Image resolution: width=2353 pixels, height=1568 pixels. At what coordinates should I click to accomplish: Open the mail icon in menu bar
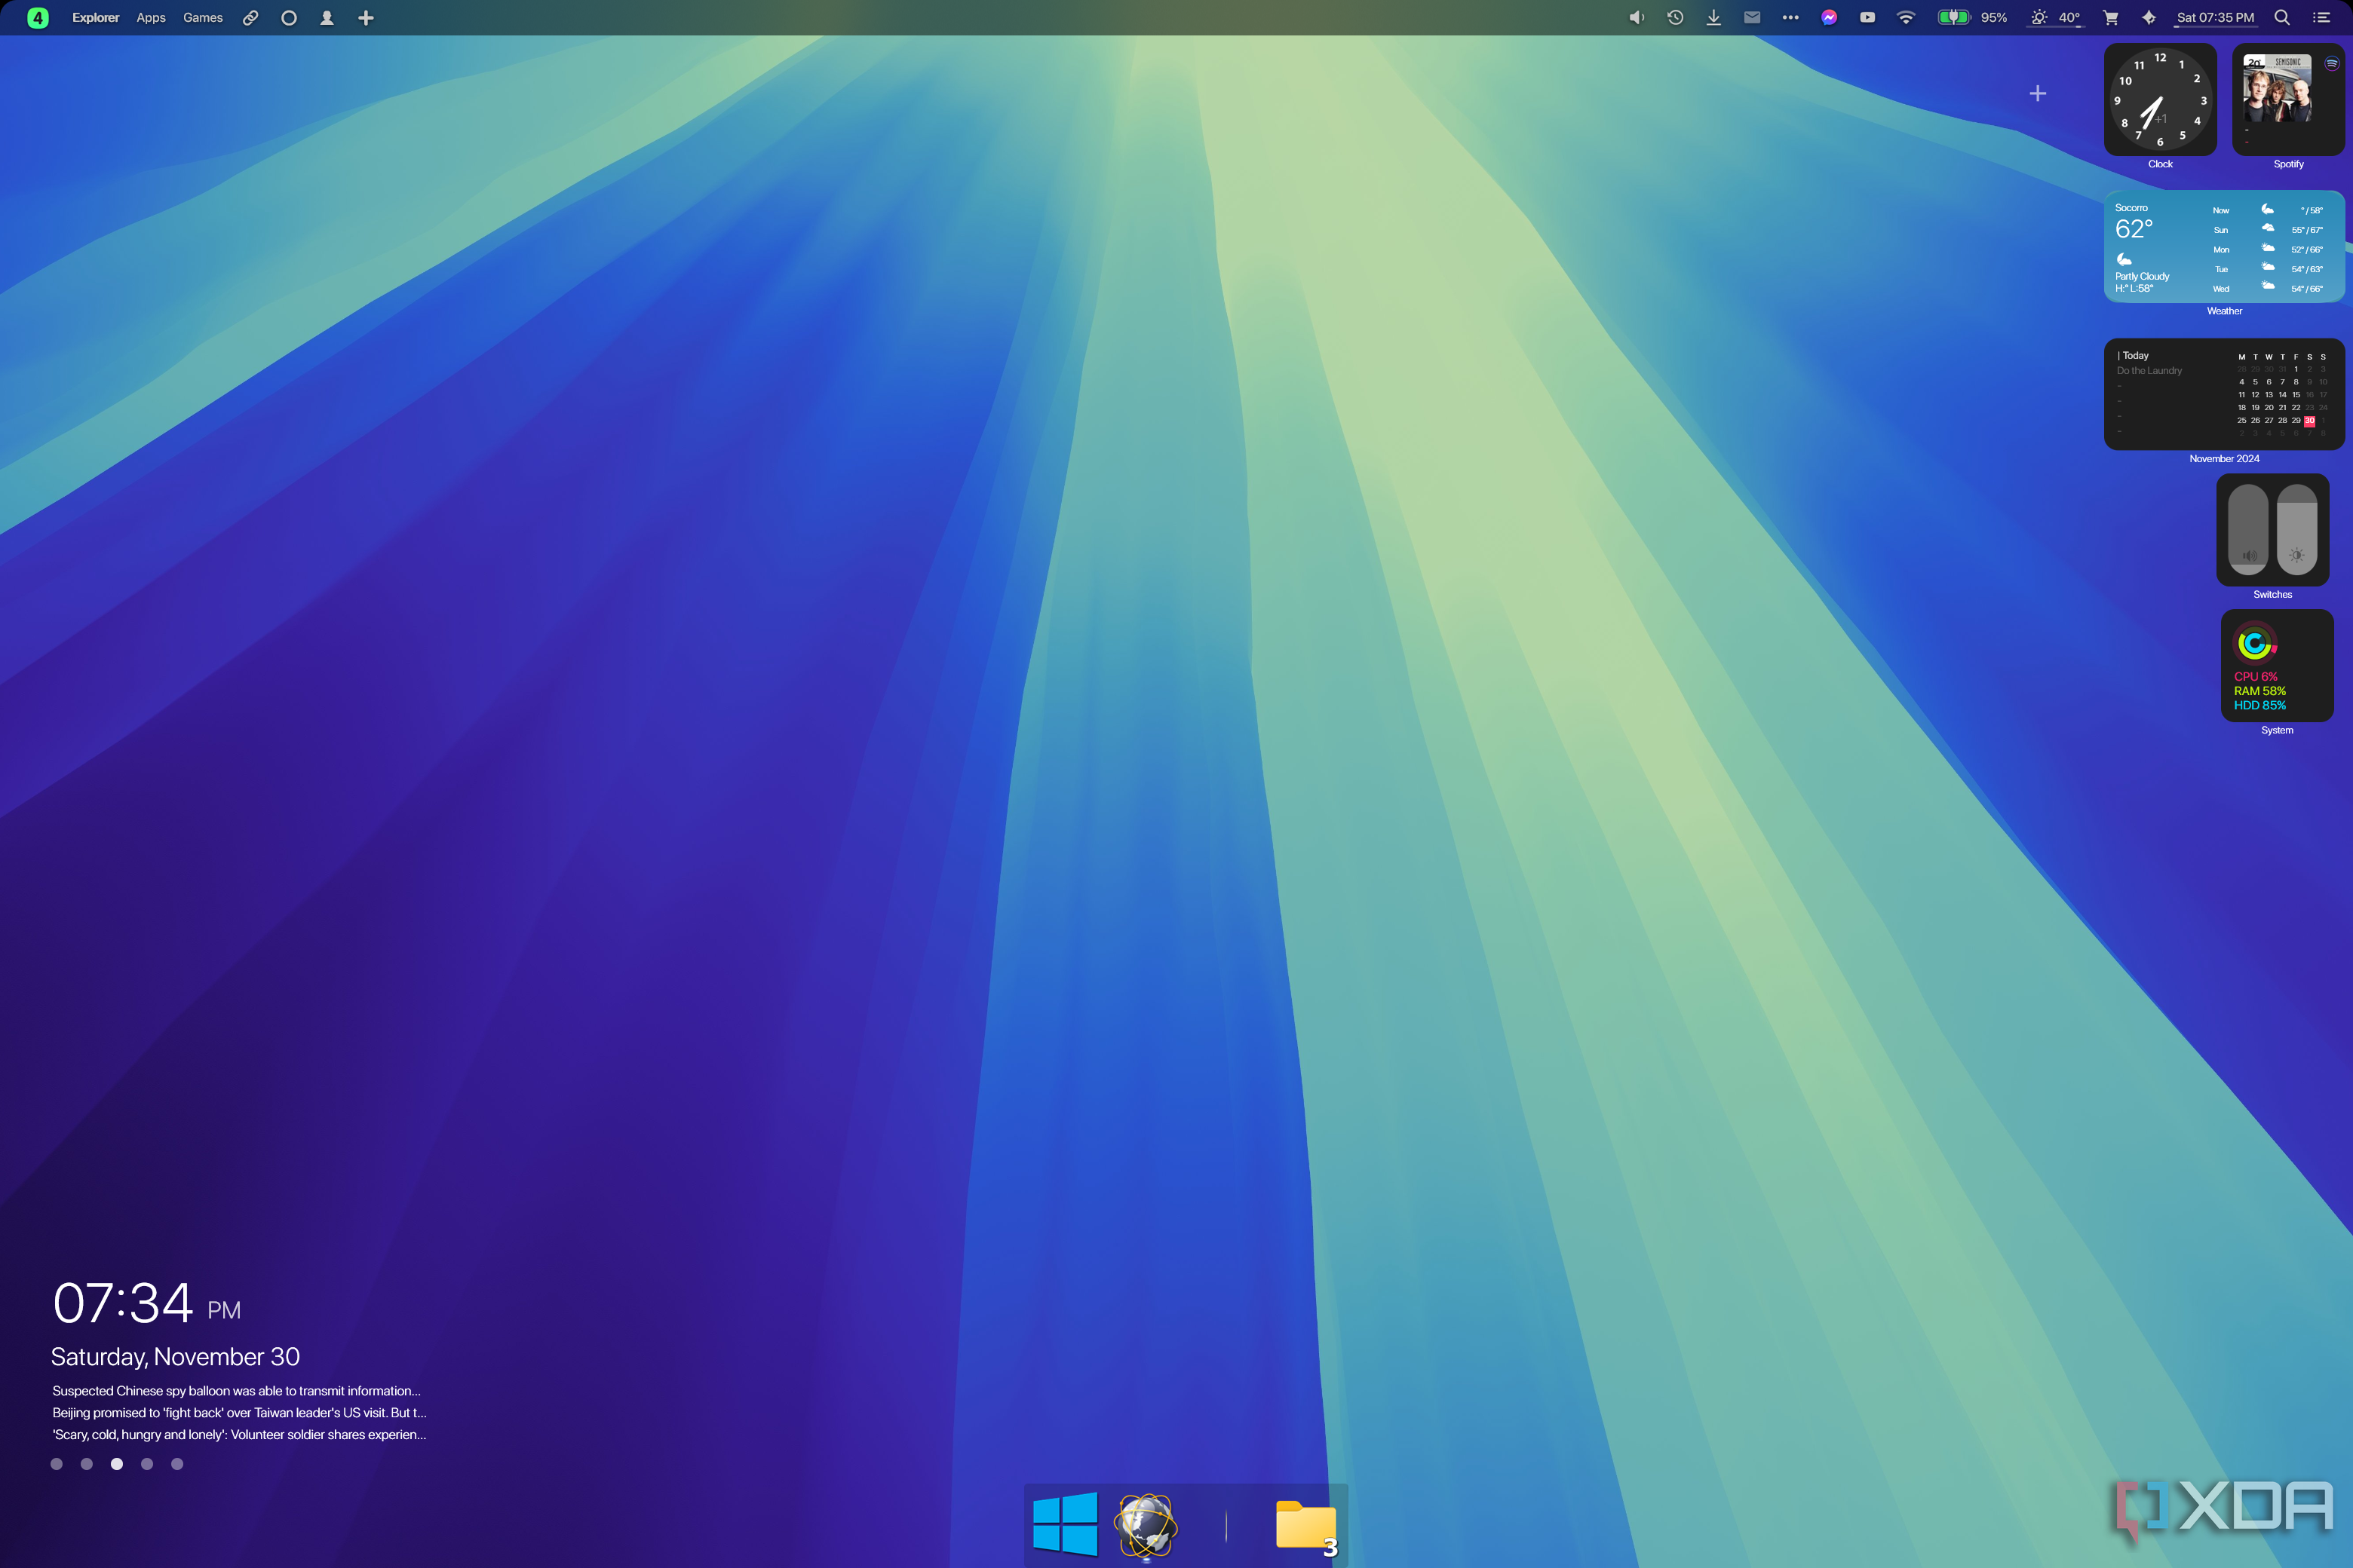coord(1750,17)
